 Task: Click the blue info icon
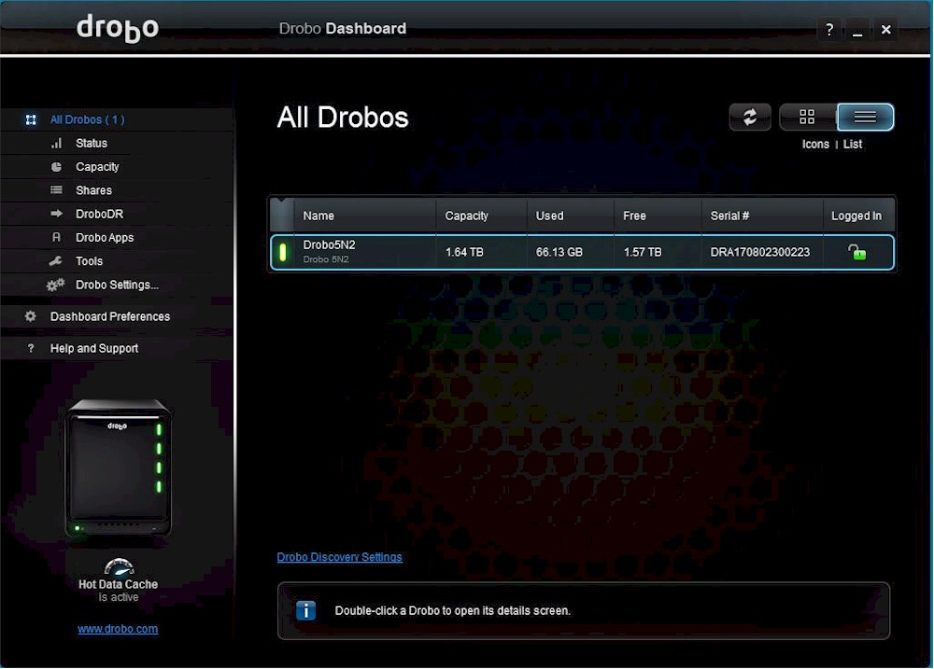306,610
